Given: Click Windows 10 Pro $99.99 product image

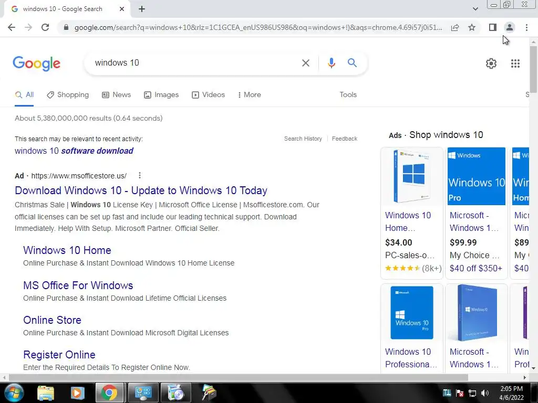Looking at the screenshot, I should pyautogui.click(x=476, y=176).
